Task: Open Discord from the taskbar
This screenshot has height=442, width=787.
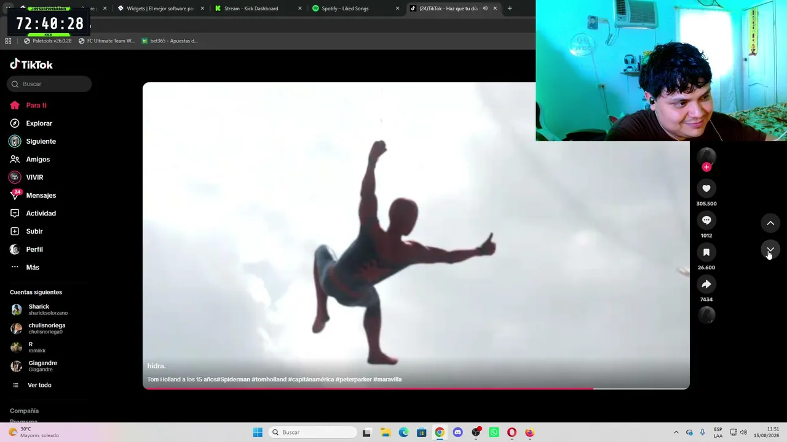Action: [x=457, y=432]
